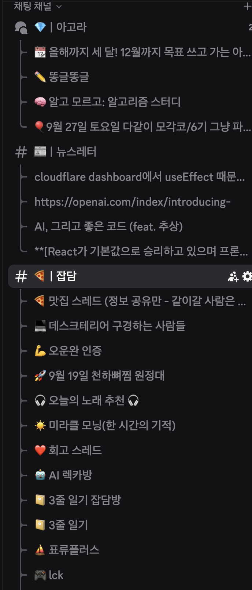This screenshot has width=252, height=590.
Task: Click hash icon of 뉴스레터 channel
Action: [x=21, y=152]
